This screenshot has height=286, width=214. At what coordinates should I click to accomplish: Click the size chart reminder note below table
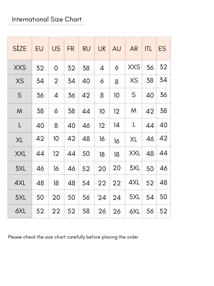point(73,237)
